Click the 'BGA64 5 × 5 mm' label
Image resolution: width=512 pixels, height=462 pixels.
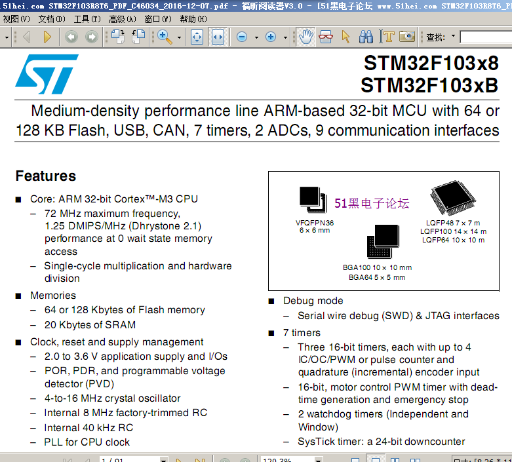(x=377, y=277)
